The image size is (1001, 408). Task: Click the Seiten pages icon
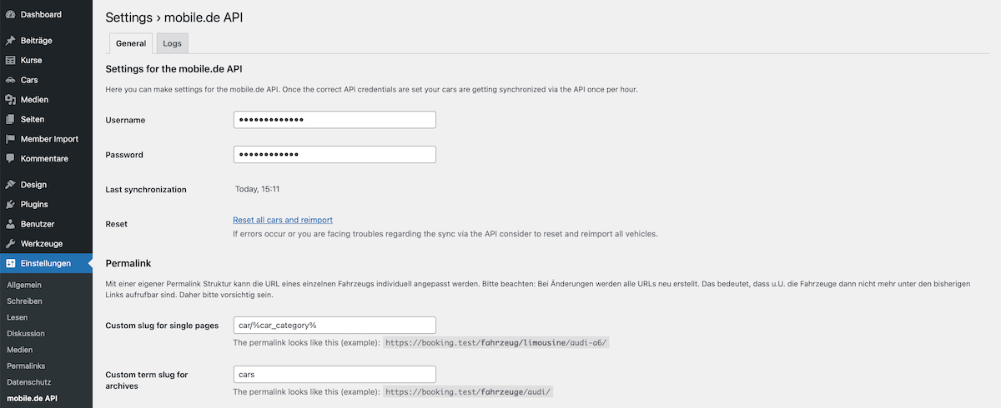(10, 119)
